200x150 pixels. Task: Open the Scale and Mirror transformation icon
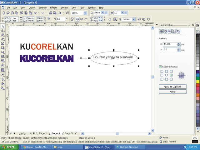point(170,31)
